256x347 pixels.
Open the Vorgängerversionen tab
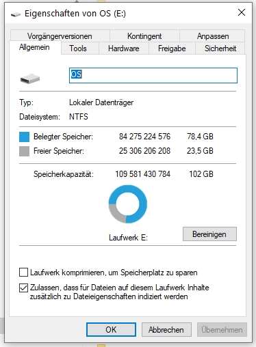click(x=60, y=36)
